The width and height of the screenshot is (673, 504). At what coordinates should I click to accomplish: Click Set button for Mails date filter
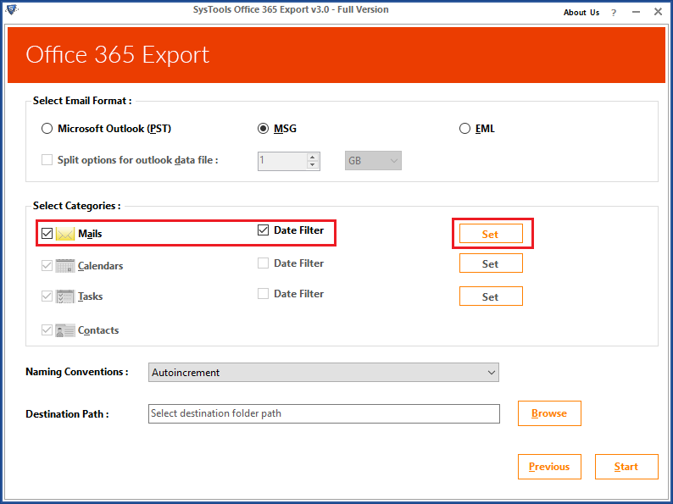point(491,234)
